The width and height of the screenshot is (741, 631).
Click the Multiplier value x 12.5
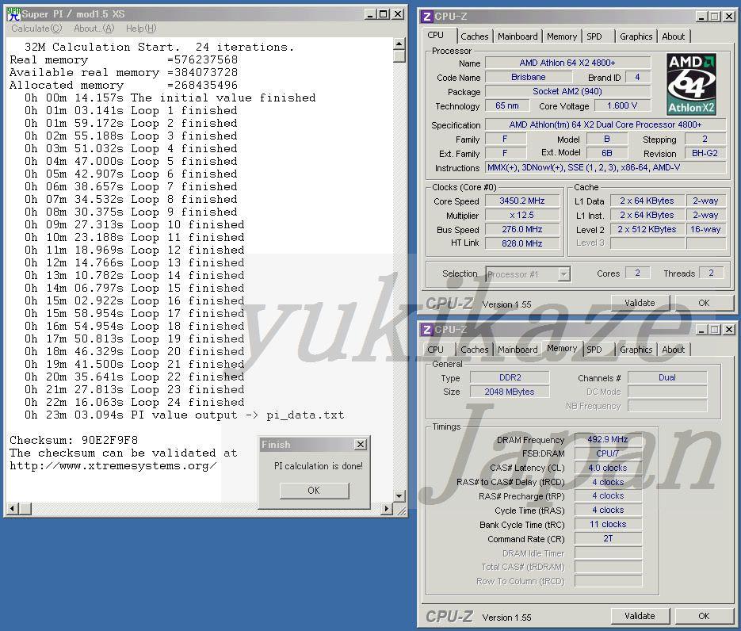[x=522, y=215]
